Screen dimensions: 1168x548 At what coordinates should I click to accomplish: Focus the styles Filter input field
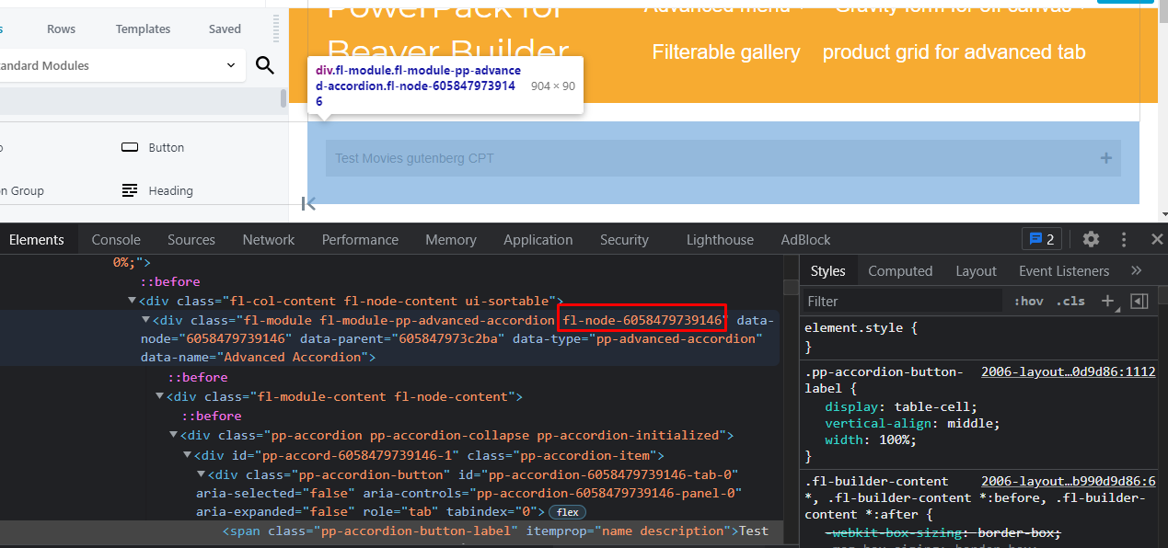(x=902, y=301)
